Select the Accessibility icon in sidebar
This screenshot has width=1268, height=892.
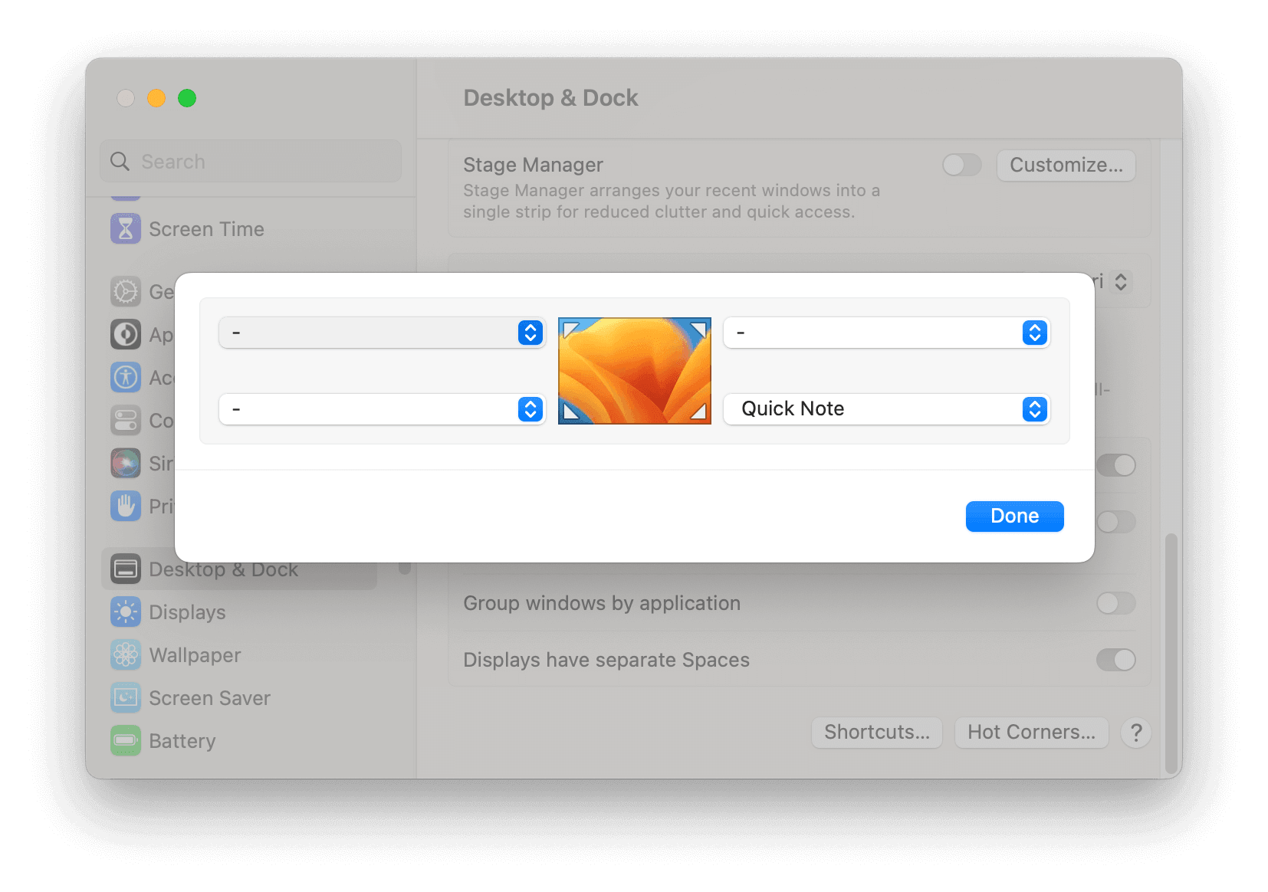[125, 377]
